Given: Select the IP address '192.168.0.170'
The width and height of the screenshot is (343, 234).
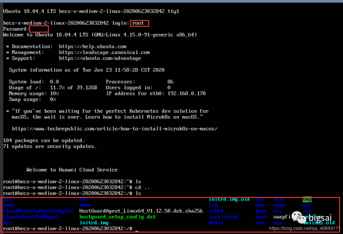Looking at the screenshot, I should (x=187, y=94).
